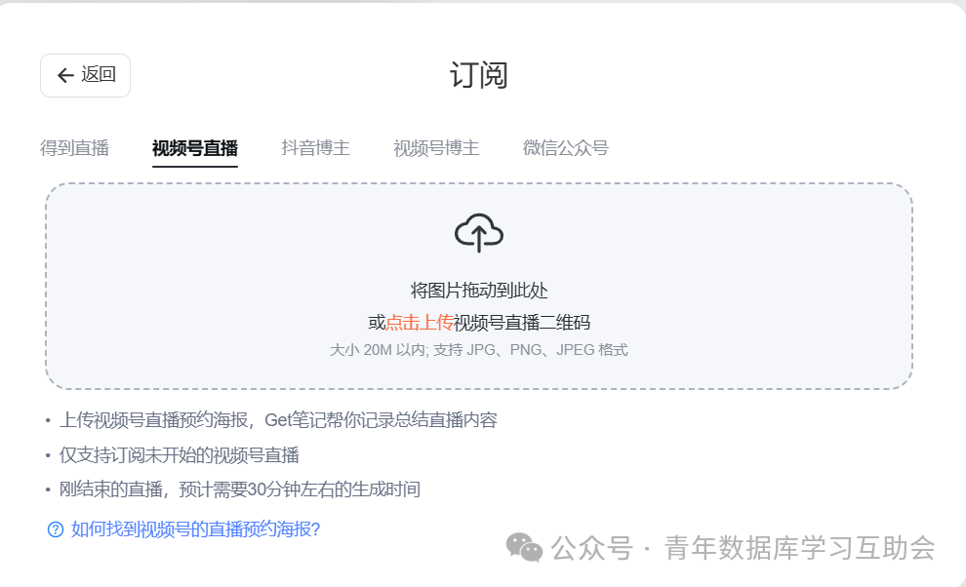
Task: Open the 微信公众号 tab
Action: click(566, 148)
